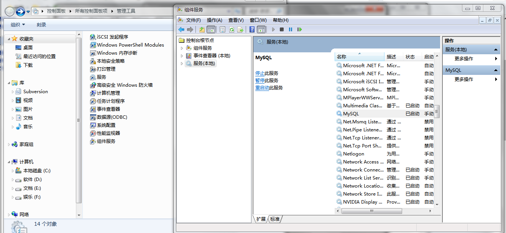This screenshot has width=506, height=233.
Task: Click the 停止 link to stop MySQL
Action: (260, 73)
